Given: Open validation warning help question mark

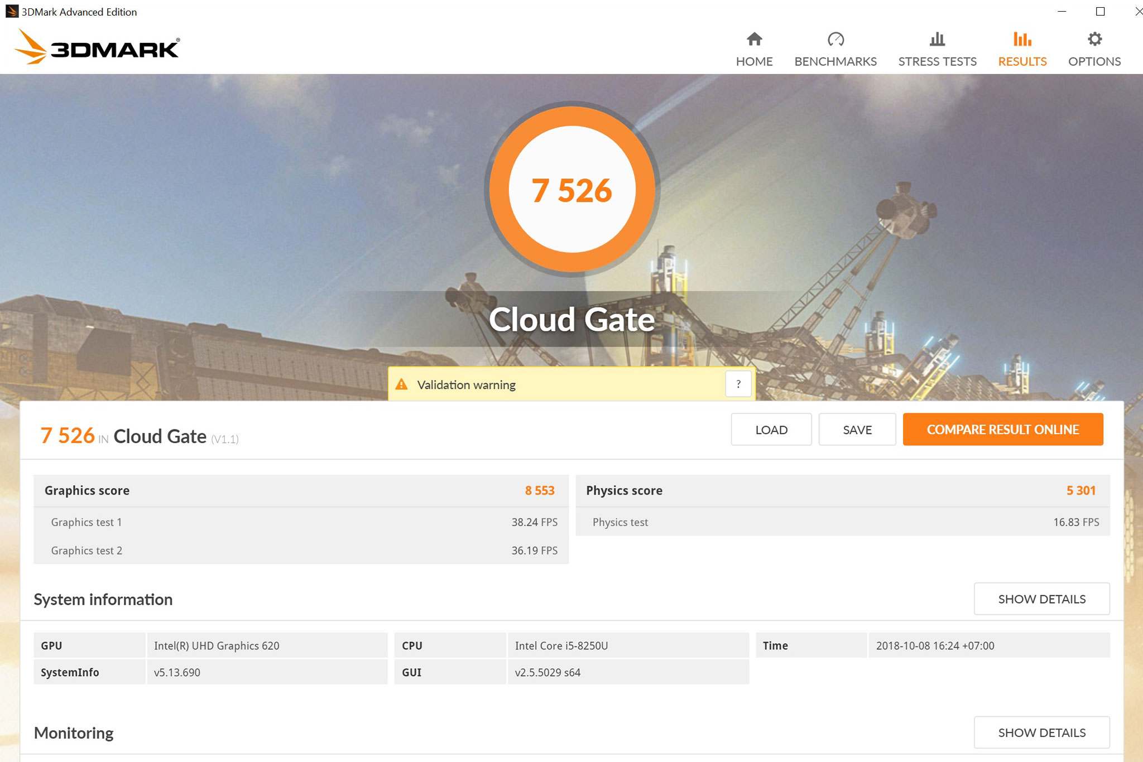Looking at the screenshot, I should (738, 384).
